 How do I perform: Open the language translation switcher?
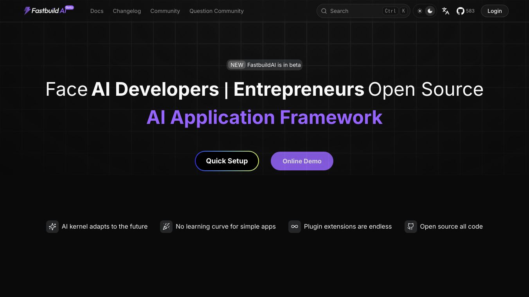(x=446, y=11)
